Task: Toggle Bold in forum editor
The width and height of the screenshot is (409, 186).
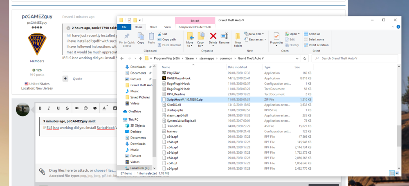Action: 40,108
